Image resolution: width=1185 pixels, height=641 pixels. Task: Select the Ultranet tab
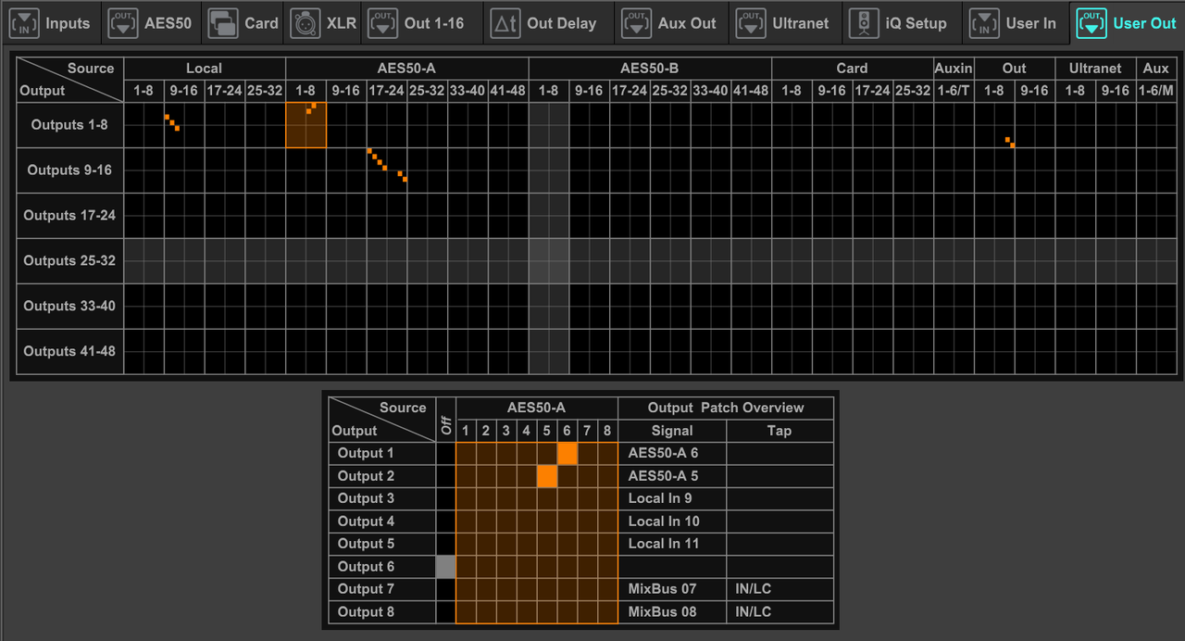click(x=784, y=23)
